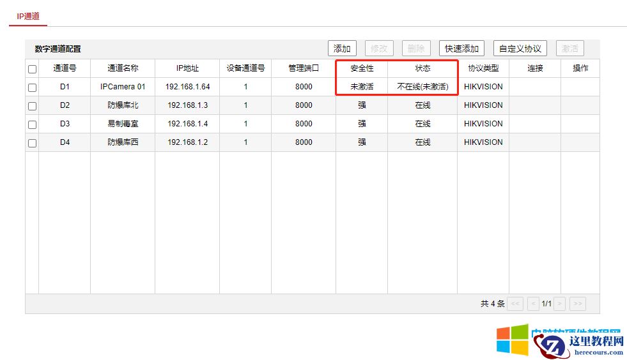Click IP address 192.168.1.2
Image resolution: width=627 pixels, height=360 pixels.
(187, 142)
